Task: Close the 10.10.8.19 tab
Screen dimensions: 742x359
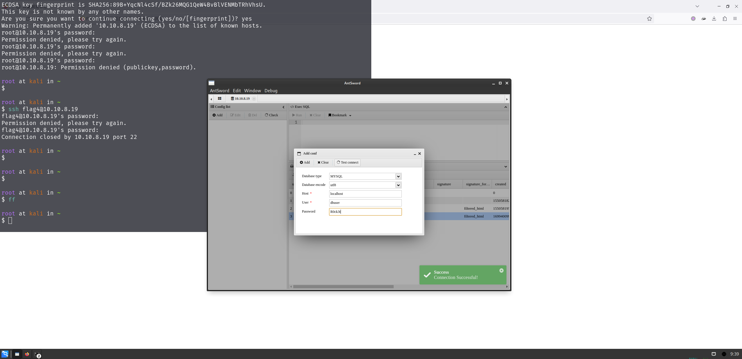Action: coord(254,99)
